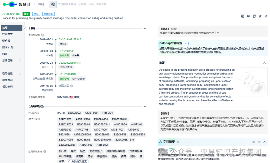
Task: Click the globe scope icon in the search bar
Action: (52, 4)
